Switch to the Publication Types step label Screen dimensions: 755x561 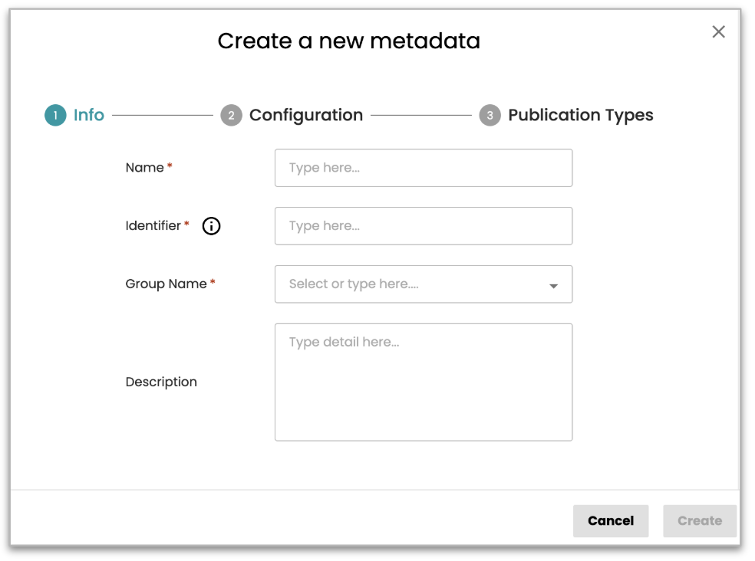click(x=580, y=115)
